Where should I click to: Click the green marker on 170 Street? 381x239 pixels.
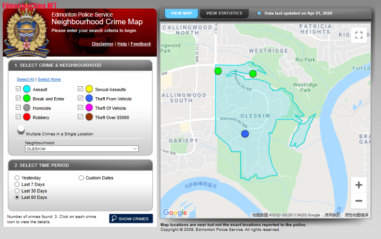click(x=218, y=71)
